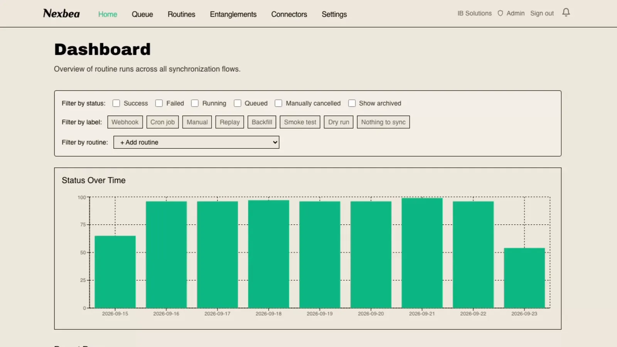Open the Queue page

click(142, 14)
